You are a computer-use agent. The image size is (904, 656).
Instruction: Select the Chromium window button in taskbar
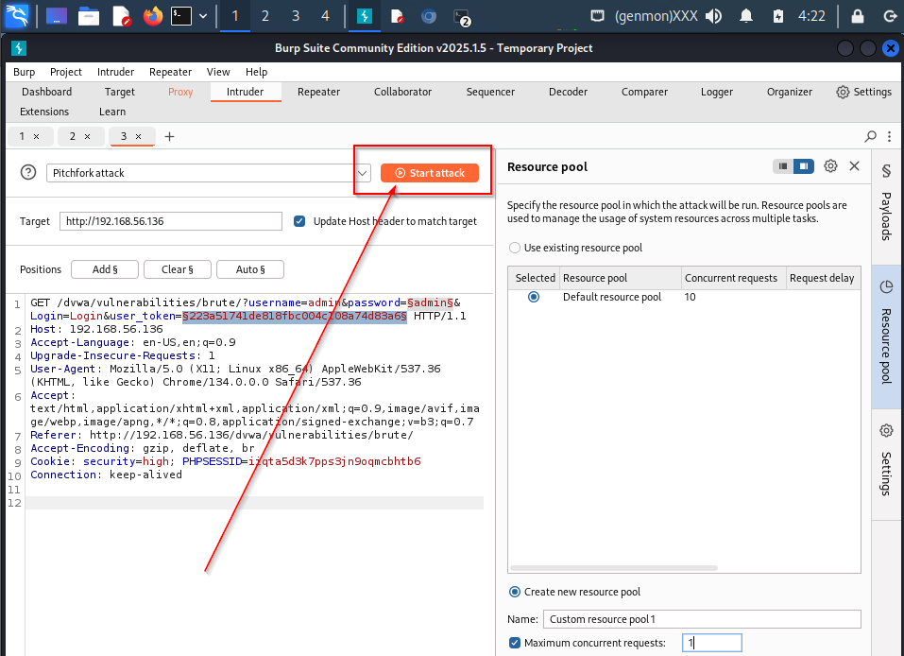pyautogui.click(x=428, y=16)
